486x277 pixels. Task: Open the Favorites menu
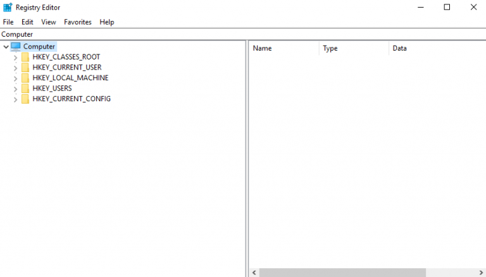click(x=77, y=22)
